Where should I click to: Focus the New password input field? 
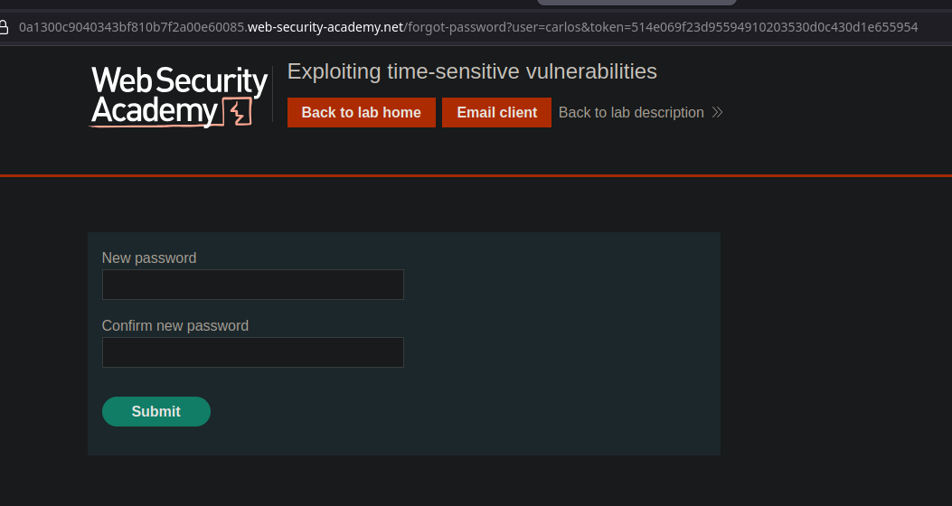tap(253, 285)
